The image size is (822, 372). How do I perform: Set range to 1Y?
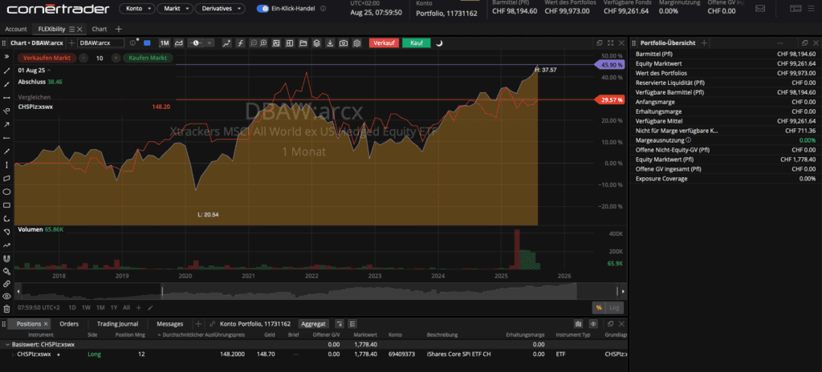click(x=114, y=308)
